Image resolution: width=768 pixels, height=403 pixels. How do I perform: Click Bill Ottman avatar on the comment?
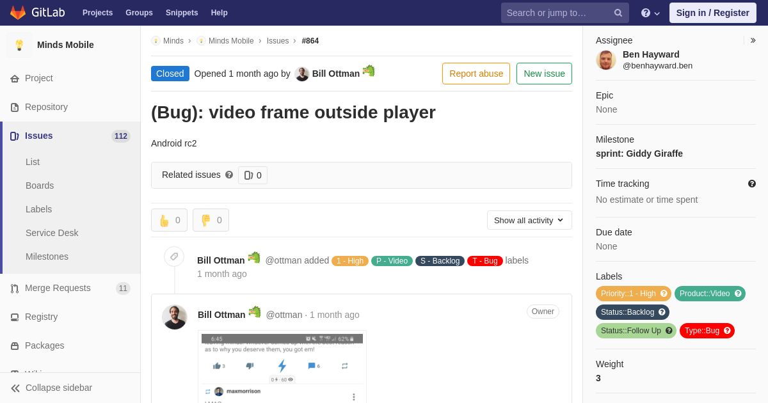click(174, 317)
